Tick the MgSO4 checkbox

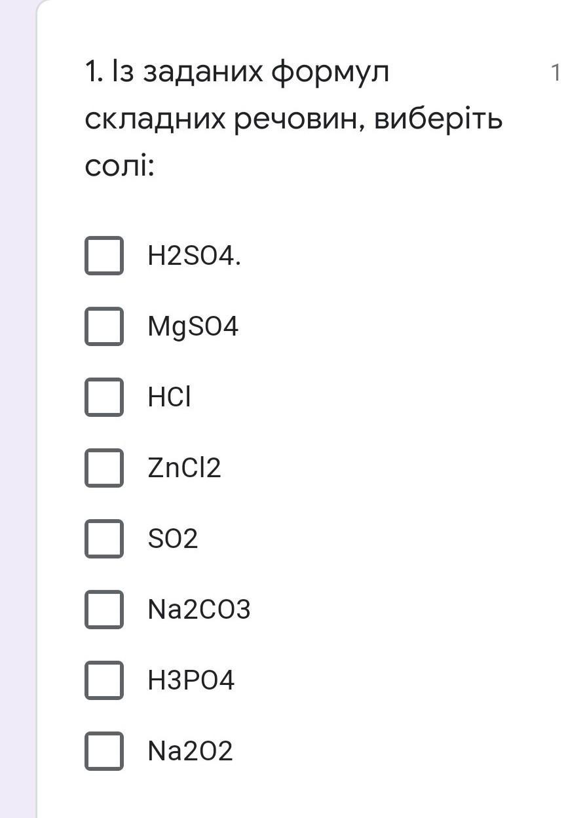point(104,326)
